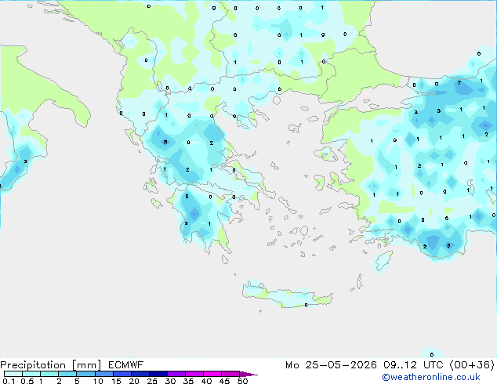Click the '50' legend scale label
The height and width of the screenshot is (384, 497).
point(242,381)
